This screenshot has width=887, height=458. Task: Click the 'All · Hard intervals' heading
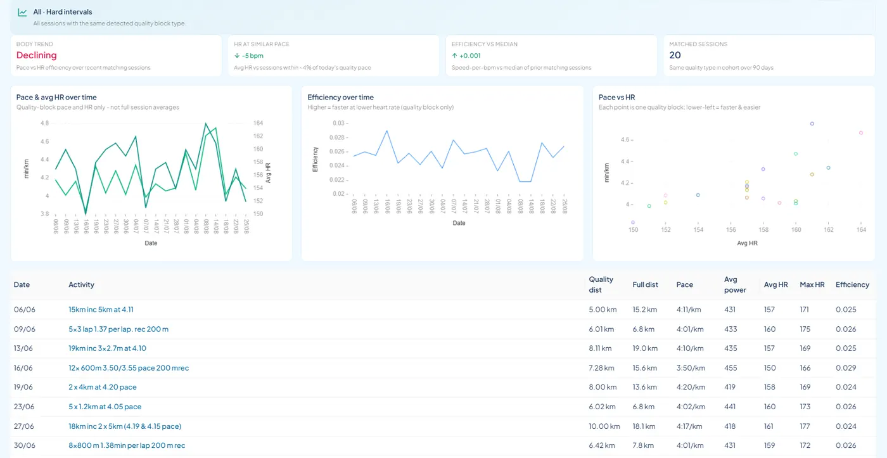[x=63, y=12]
